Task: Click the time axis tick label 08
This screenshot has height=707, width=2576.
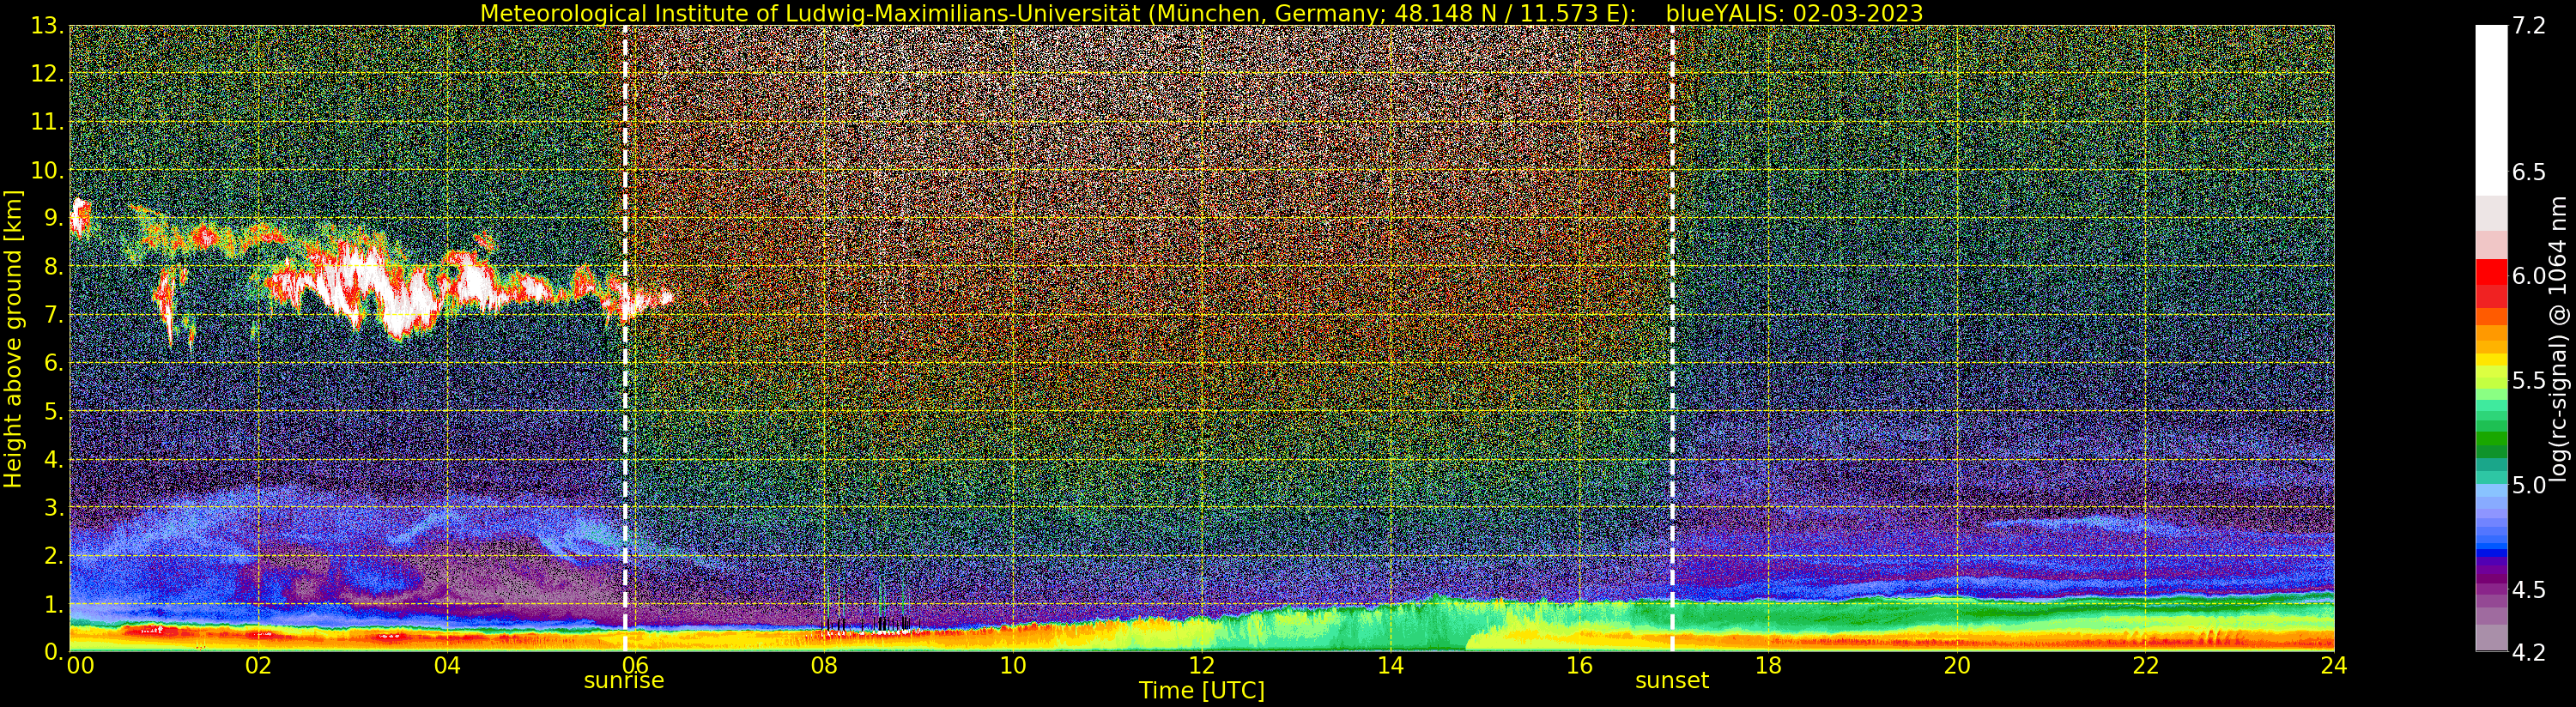Action: click(x=824, y=666)
